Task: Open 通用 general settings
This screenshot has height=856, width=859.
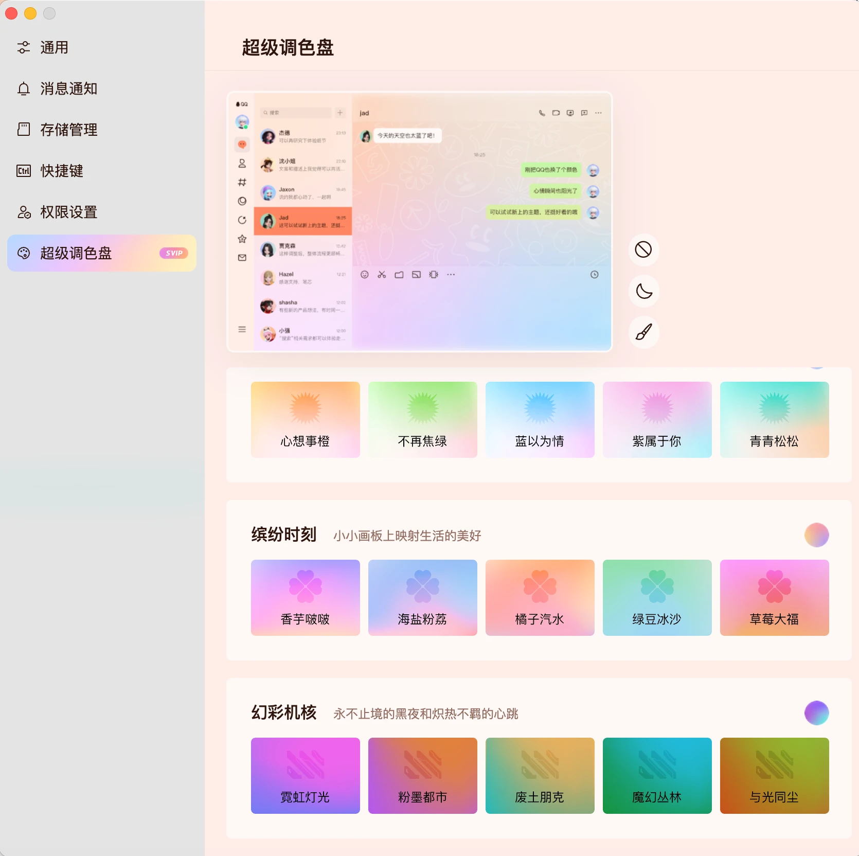Action: (54, 47)
